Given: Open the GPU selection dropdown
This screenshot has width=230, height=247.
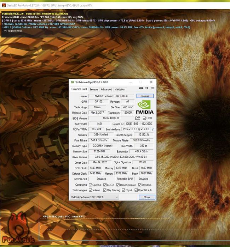Looking at the screenshot, I should click(94, 197).
